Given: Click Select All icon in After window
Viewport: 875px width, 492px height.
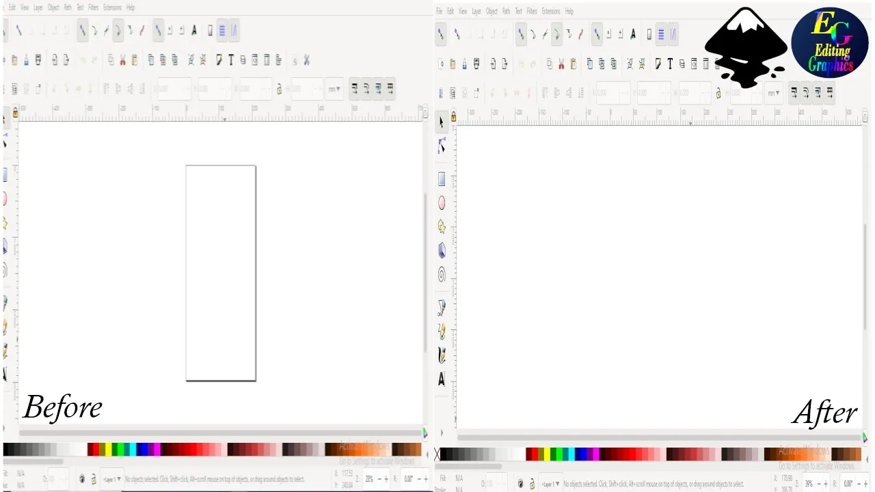Looking at the screenshot, I should pos(441,93).
